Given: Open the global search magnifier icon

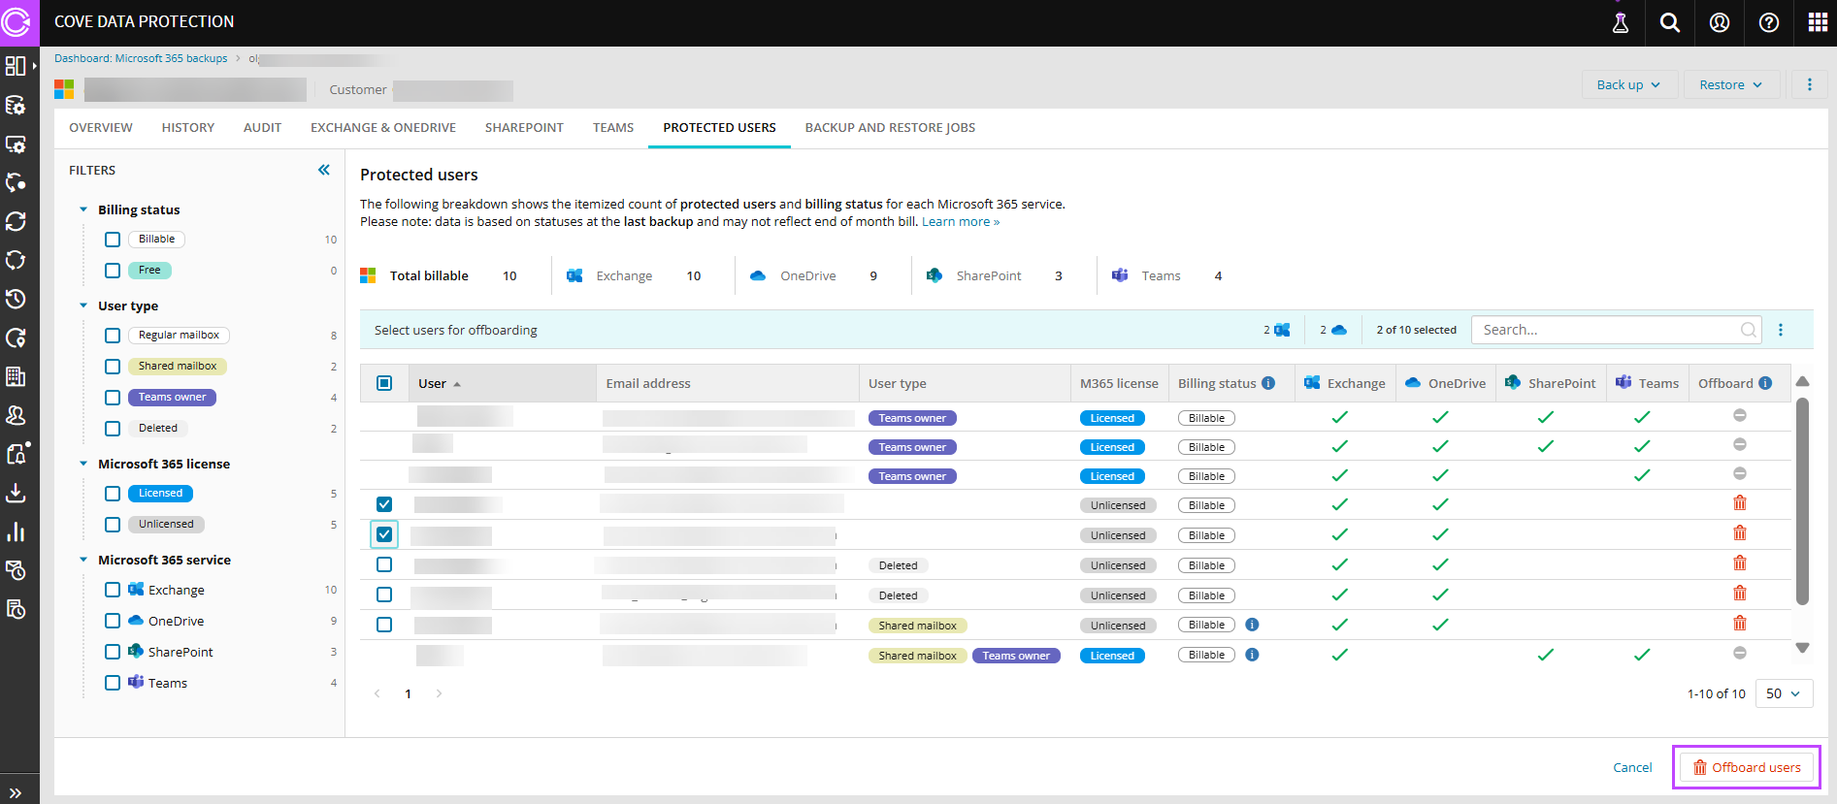Looking at the screenshot, I should 1669,22.
